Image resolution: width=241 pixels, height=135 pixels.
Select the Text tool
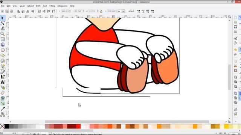click(3, 82)
